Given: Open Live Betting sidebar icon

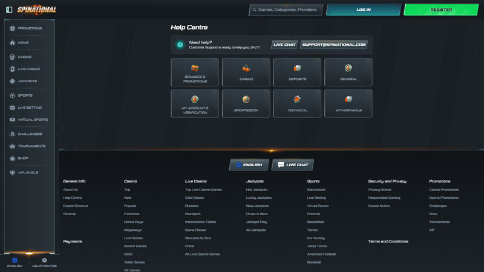Looking at the screenshot, I should [12, 108].
